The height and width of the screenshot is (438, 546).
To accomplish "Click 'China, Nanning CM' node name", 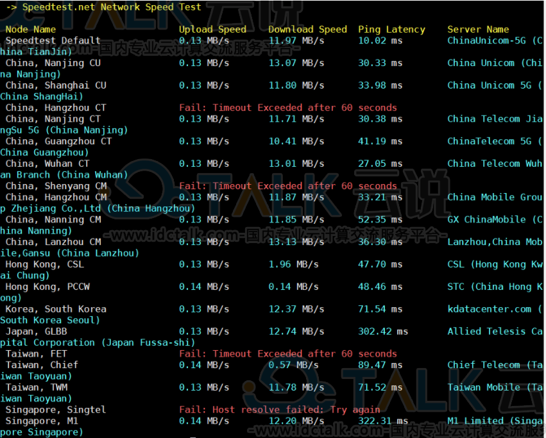I will click(x=53, y=220).
